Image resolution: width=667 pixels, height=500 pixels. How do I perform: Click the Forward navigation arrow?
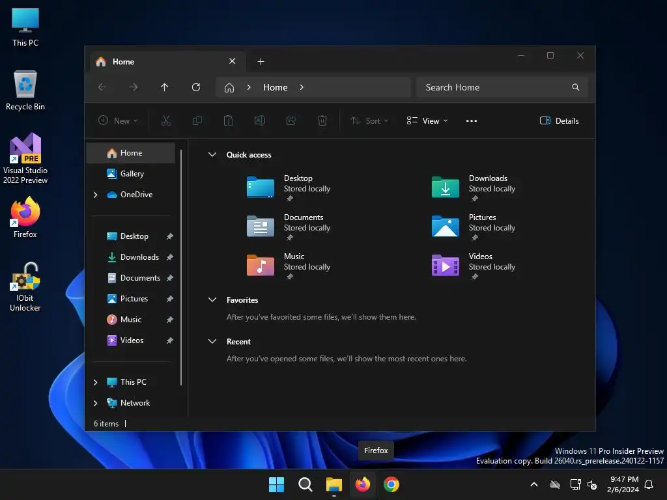coord(133,87)
